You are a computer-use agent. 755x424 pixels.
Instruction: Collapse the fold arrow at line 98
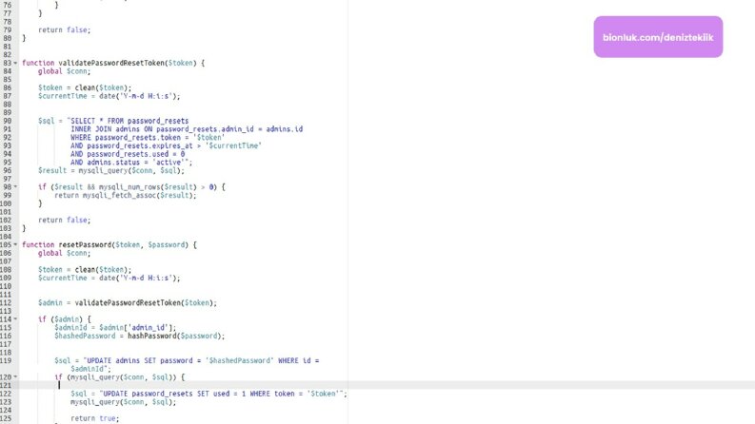15,186
